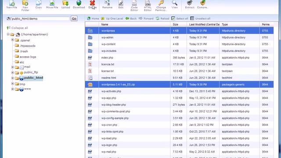Sort by Name column header

coord(134,25)
